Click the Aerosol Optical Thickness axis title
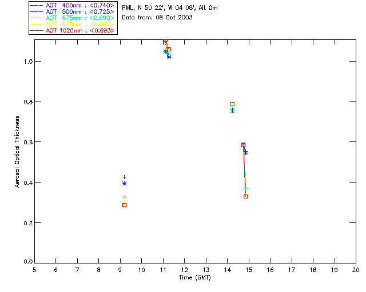 point(17,152)
